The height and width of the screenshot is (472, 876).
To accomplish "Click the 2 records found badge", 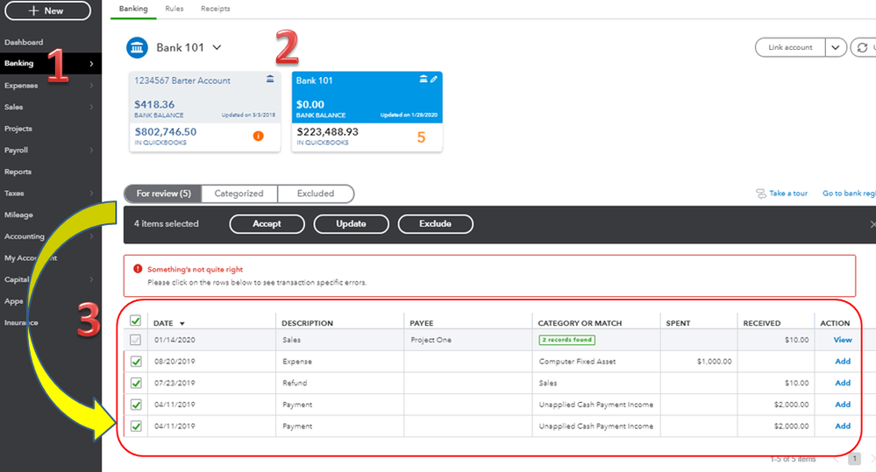I will click(567, 340).
